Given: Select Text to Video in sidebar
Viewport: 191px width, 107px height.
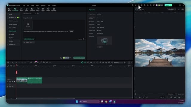Looking at the screenshot, I should tap(13, 28).
